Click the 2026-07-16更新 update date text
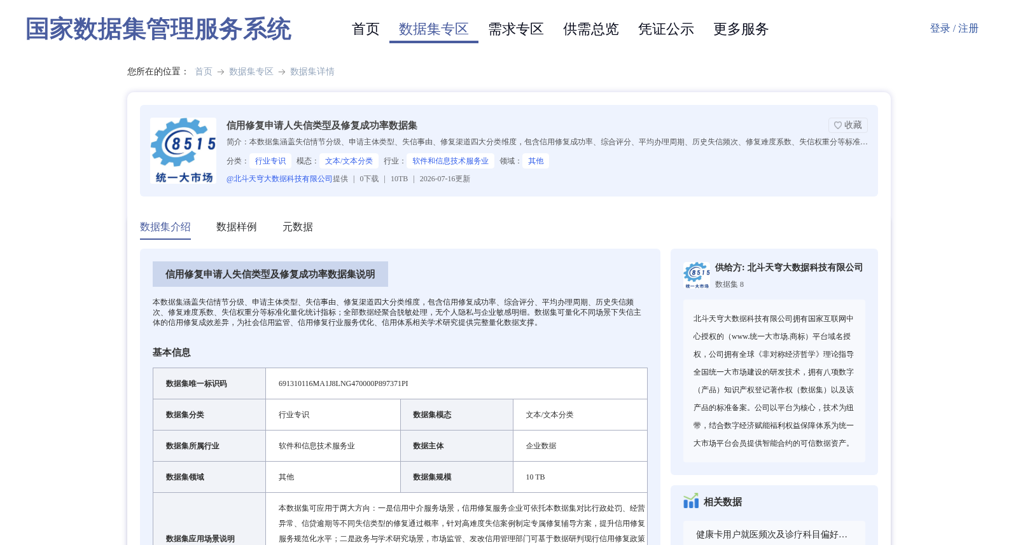Screen dimensions: 1018x545 (445, 179)
